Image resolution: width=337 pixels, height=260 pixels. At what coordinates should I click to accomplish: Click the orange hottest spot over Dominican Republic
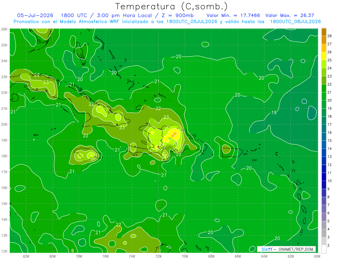[x=174, y=135]
